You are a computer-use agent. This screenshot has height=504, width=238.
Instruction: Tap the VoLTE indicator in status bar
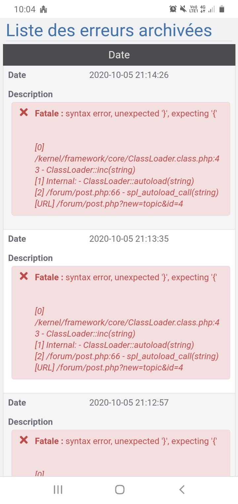pyautogui.click(x=193, y=9)
